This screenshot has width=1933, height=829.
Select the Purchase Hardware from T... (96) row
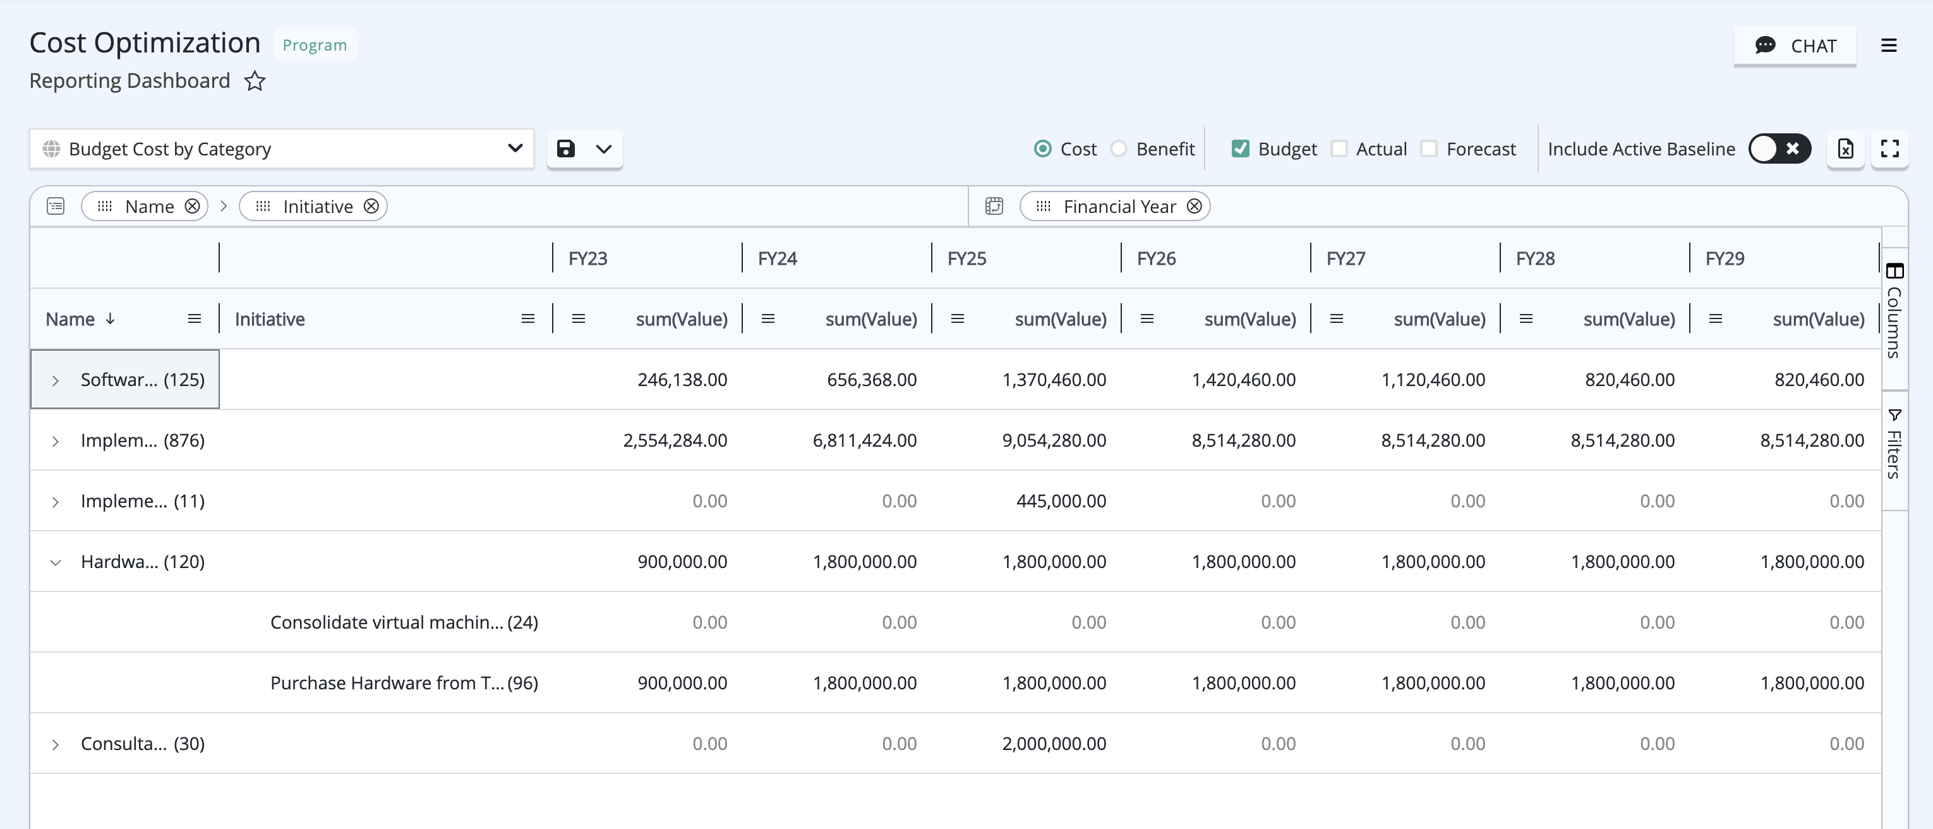955,682
